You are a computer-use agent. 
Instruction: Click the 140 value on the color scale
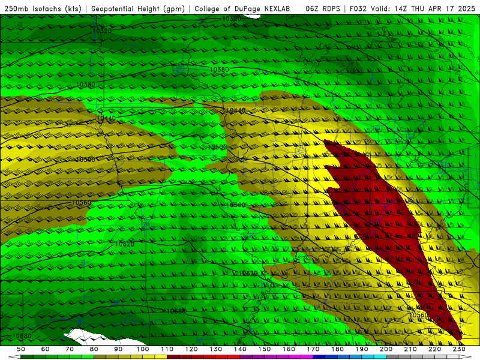[241, 349]
